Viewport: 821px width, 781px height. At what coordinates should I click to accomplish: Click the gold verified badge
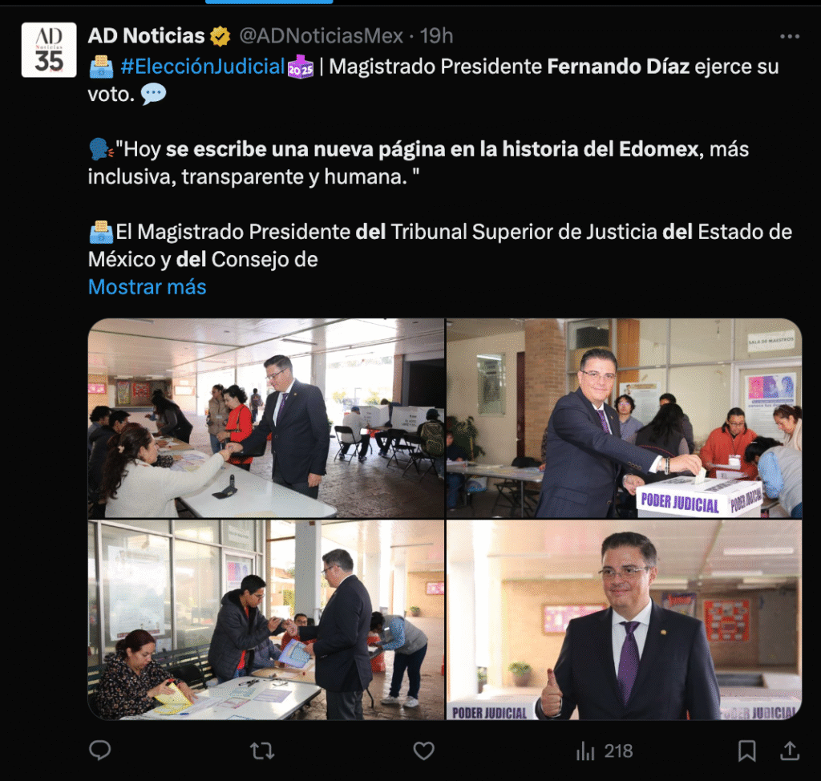coord(220,36)
